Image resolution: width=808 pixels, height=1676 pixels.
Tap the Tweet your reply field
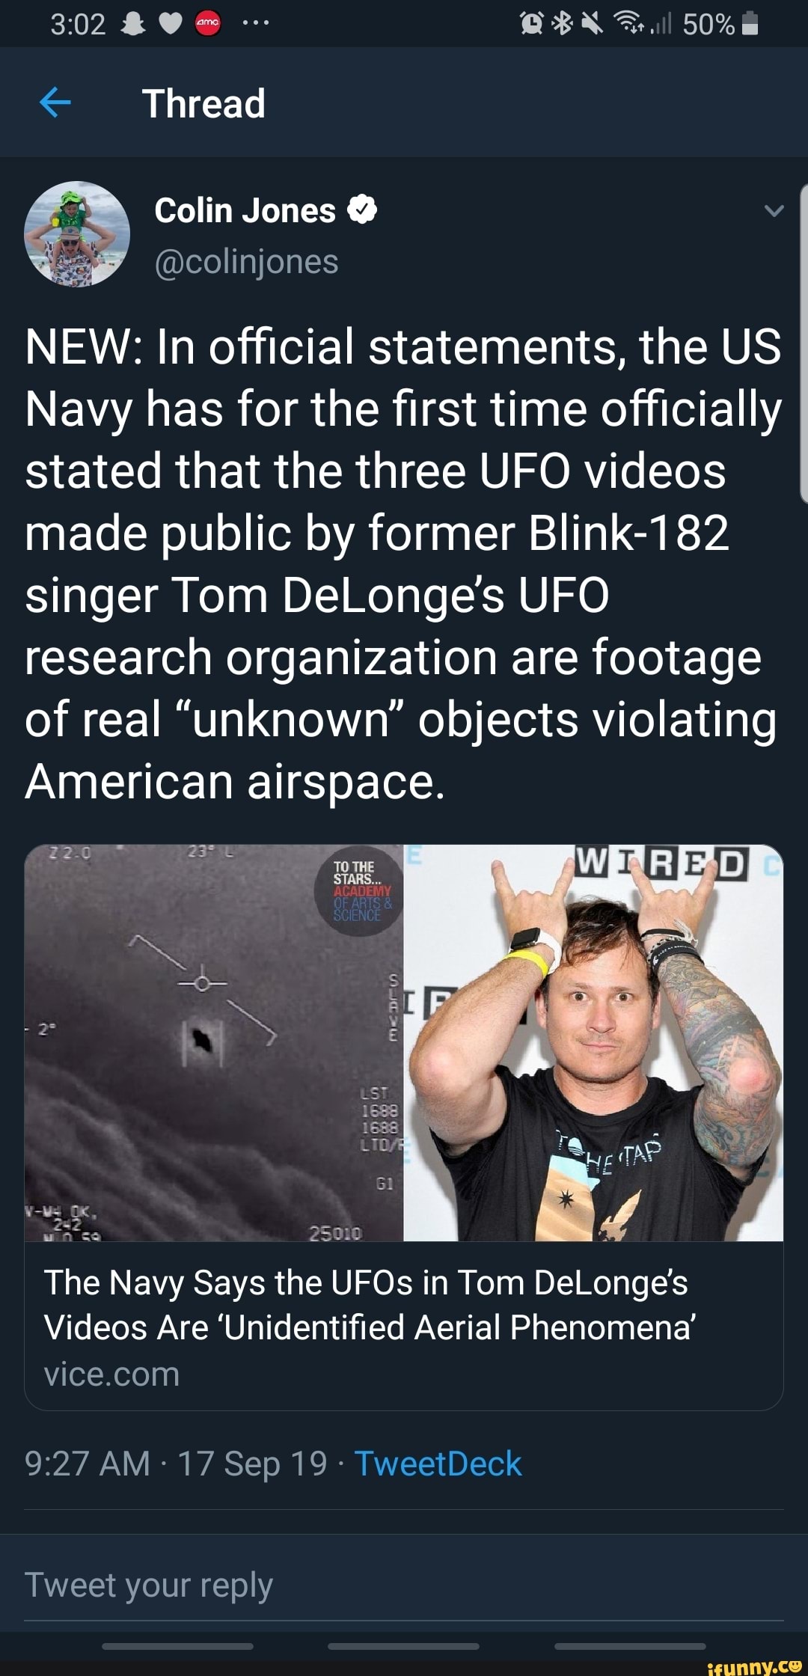pos(404,1585)
